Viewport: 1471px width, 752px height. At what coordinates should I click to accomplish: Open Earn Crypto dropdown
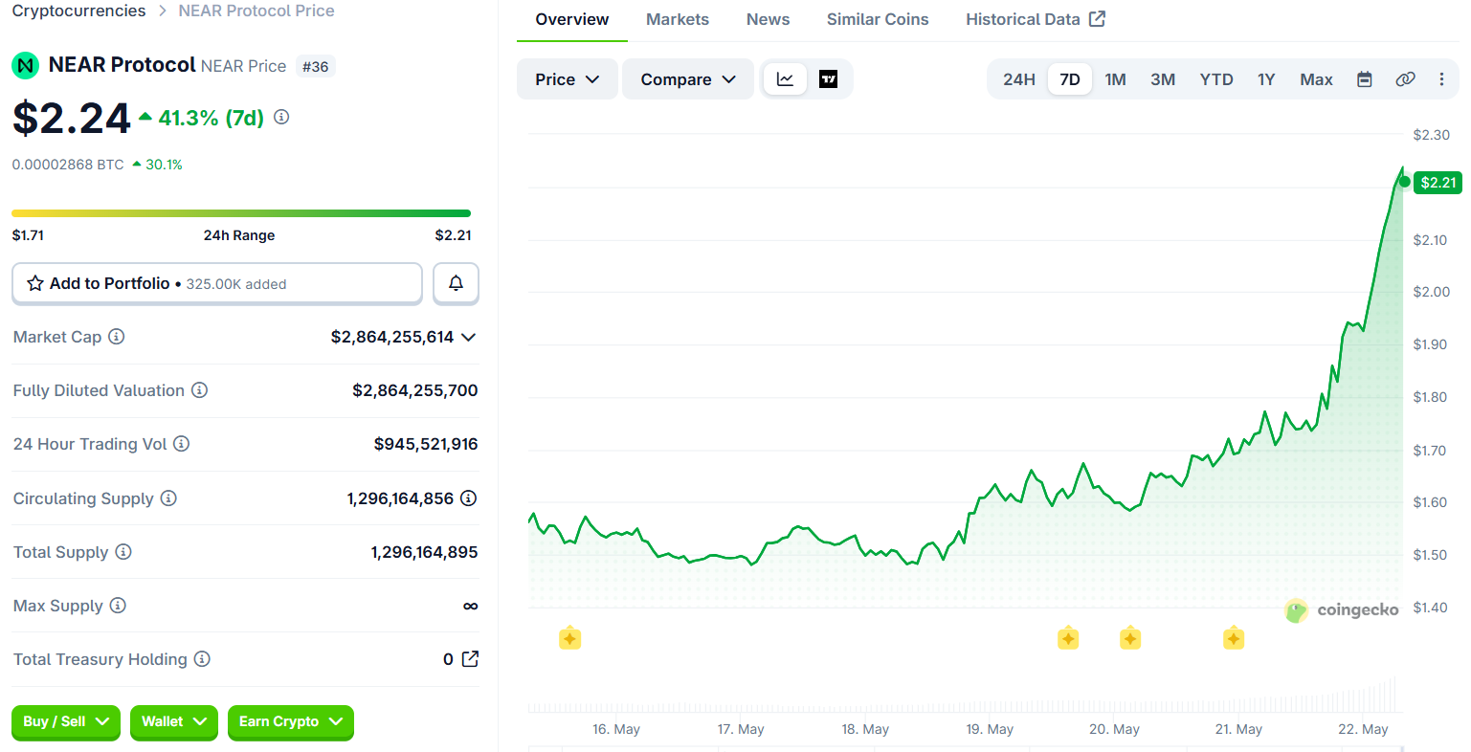tap(291, 722)
